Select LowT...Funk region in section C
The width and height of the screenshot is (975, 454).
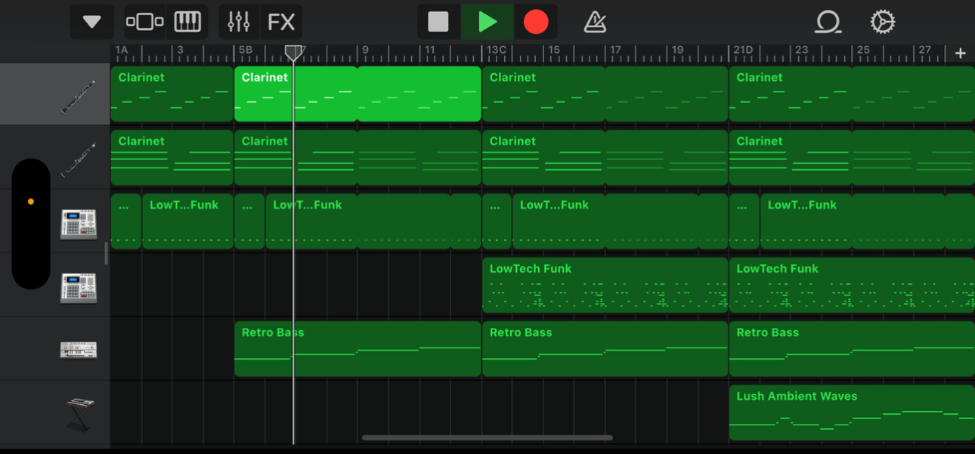620,221
